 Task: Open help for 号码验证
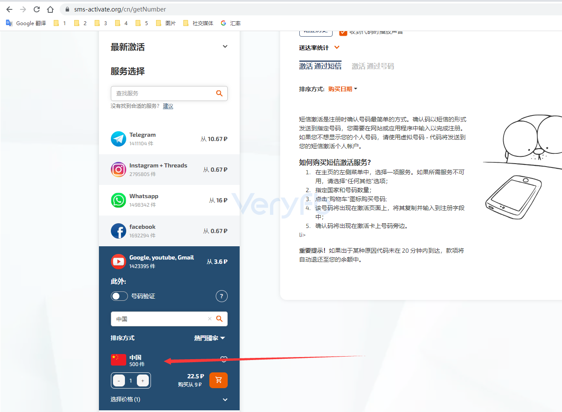pyautogui.click(x=222, y=296)
